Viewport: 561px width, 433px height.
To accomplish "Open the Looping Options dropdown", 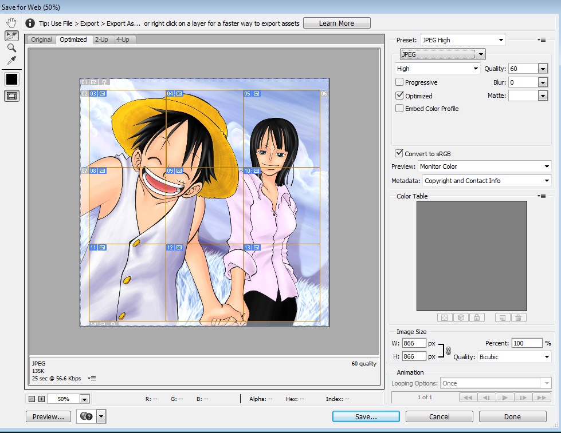I will pos(495,383).
